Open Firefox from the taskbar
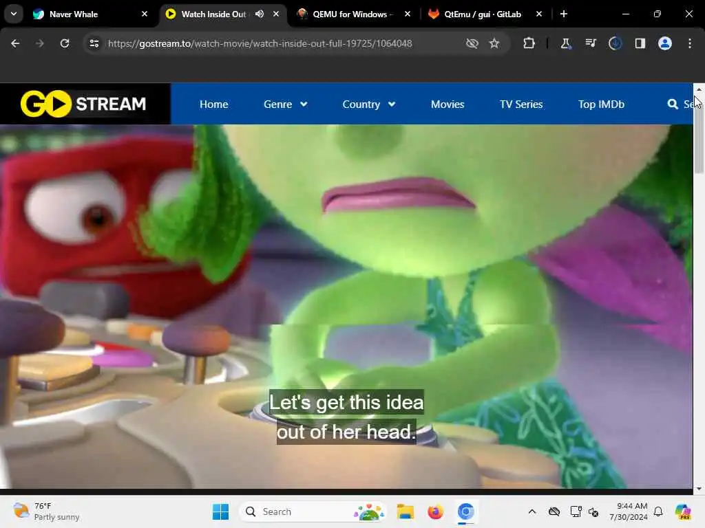 pyautogui.click(x=435, y=511)
